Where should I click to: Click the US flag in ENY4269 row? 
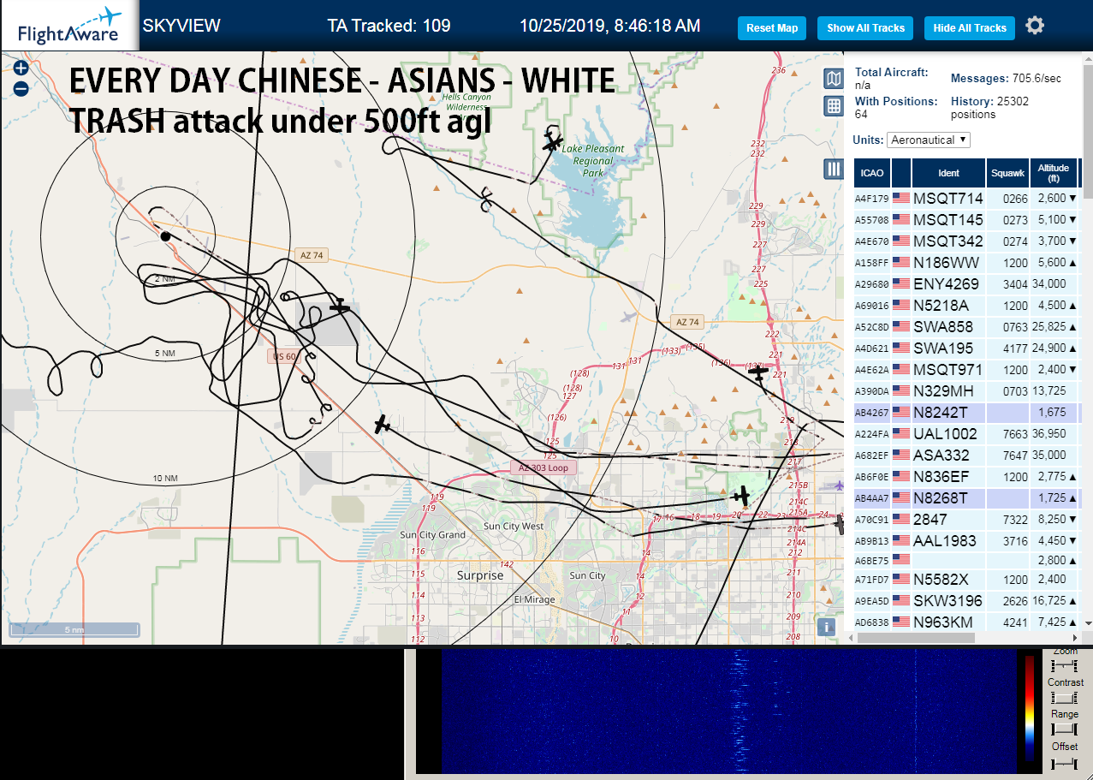[x=900, y=284]
